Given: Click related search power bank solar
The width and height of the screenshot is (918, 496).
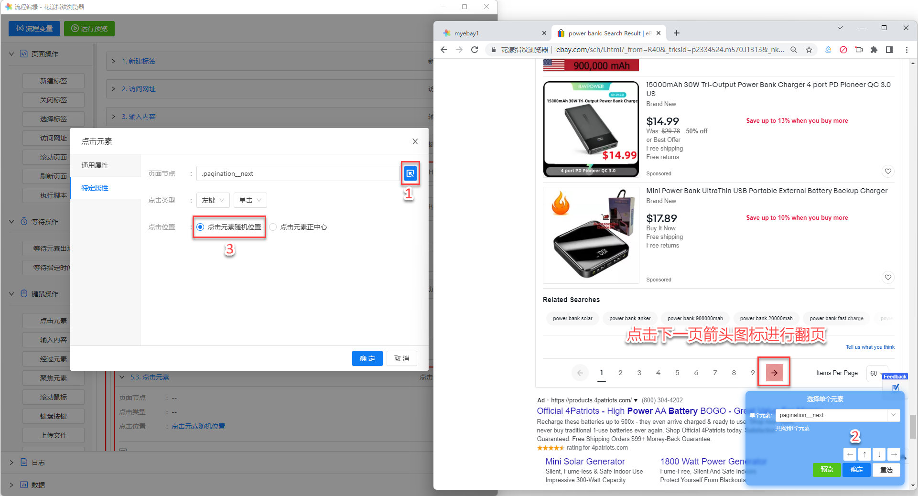Looking at the screenshot, I should tap(572, 318).
